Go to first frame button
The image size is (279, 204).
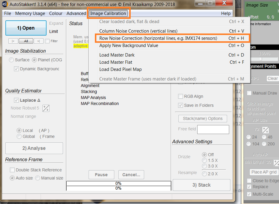pos(13,41)
